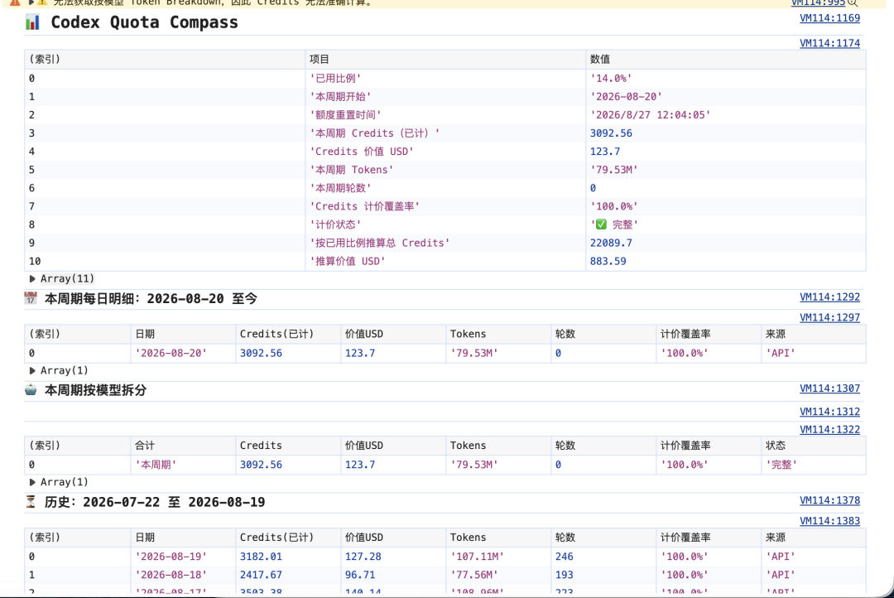894x598 pixels.
Task: Click the hourglass emoji beside 历史 heading
Action: (31, 502)
